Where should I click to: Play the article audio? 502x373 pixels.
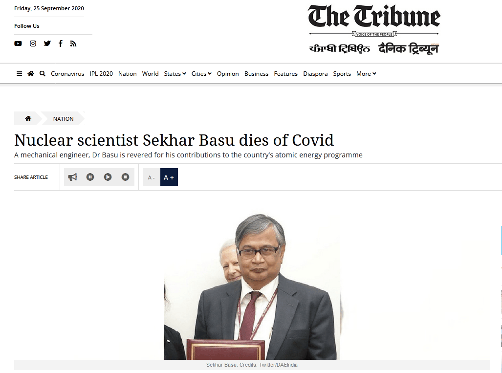tap(108, 177)
